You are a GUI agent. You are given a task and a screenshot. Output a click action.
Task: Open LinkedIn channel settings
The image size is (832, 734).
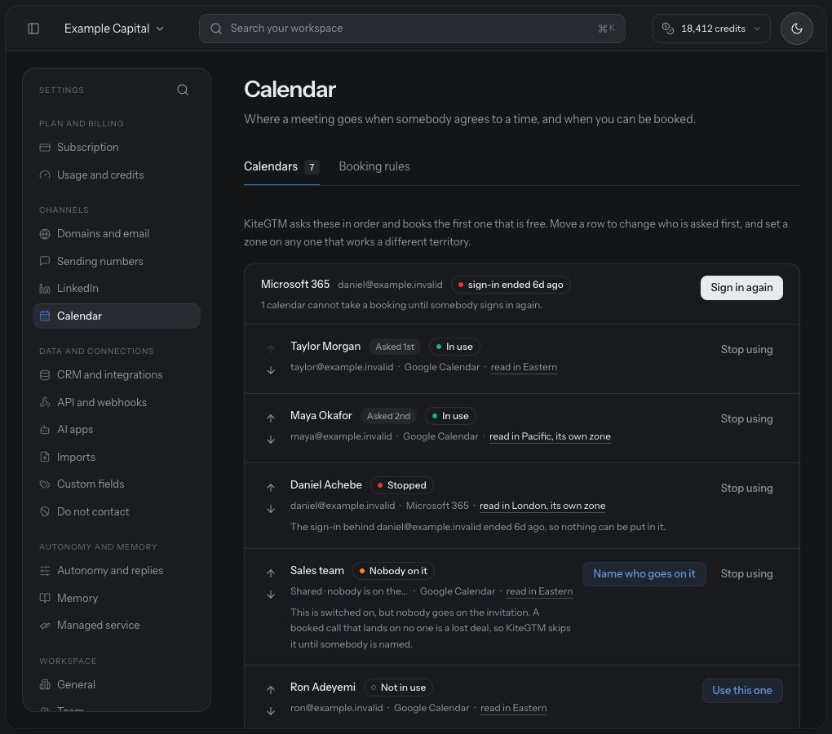(116, 288)
